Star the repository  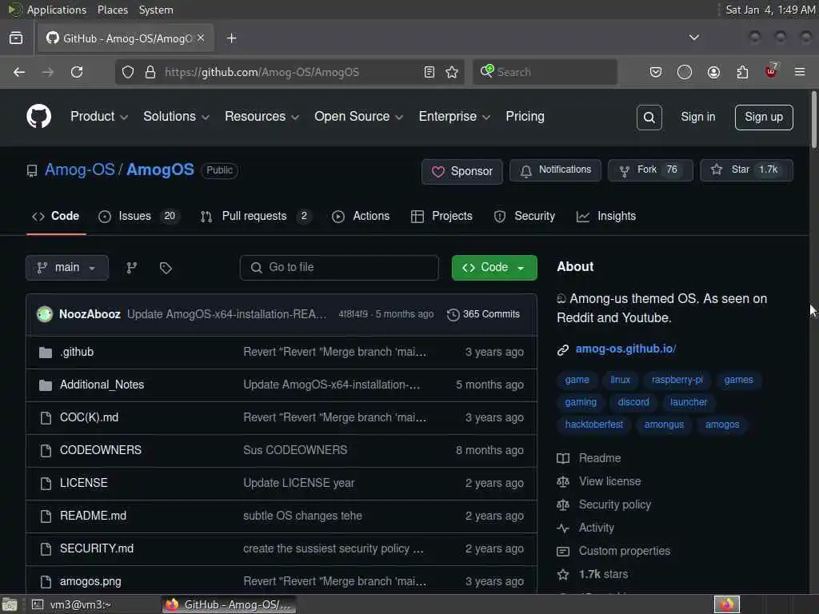click(746, 170)
